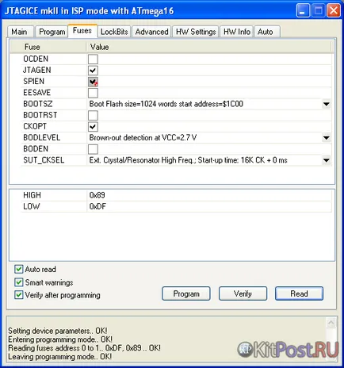Screen dimensions: 344x368
Task: Show the HW Info tab
Action: (237, 32)
